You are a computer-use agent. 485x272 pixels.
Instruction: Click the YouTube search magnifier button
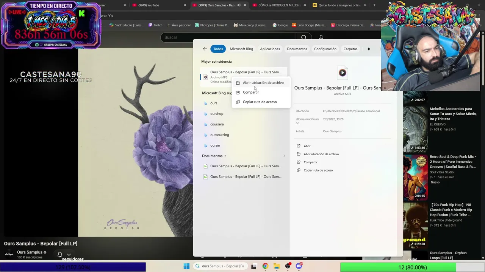click(x=304, y=37)
